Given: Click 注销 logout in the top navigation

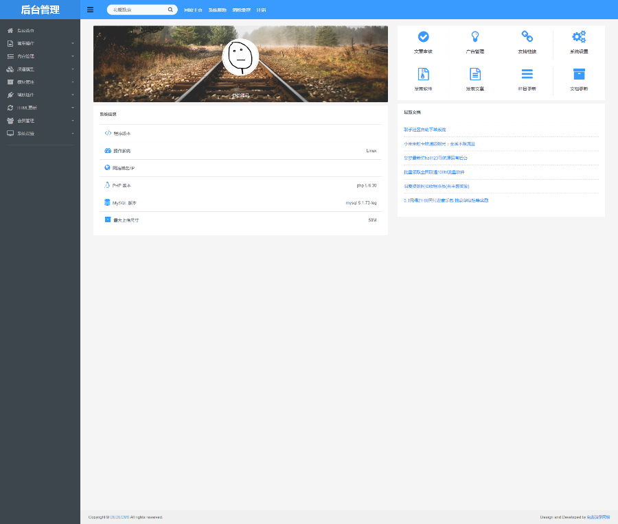Looking at the screenshot, I should coord(262,10).
